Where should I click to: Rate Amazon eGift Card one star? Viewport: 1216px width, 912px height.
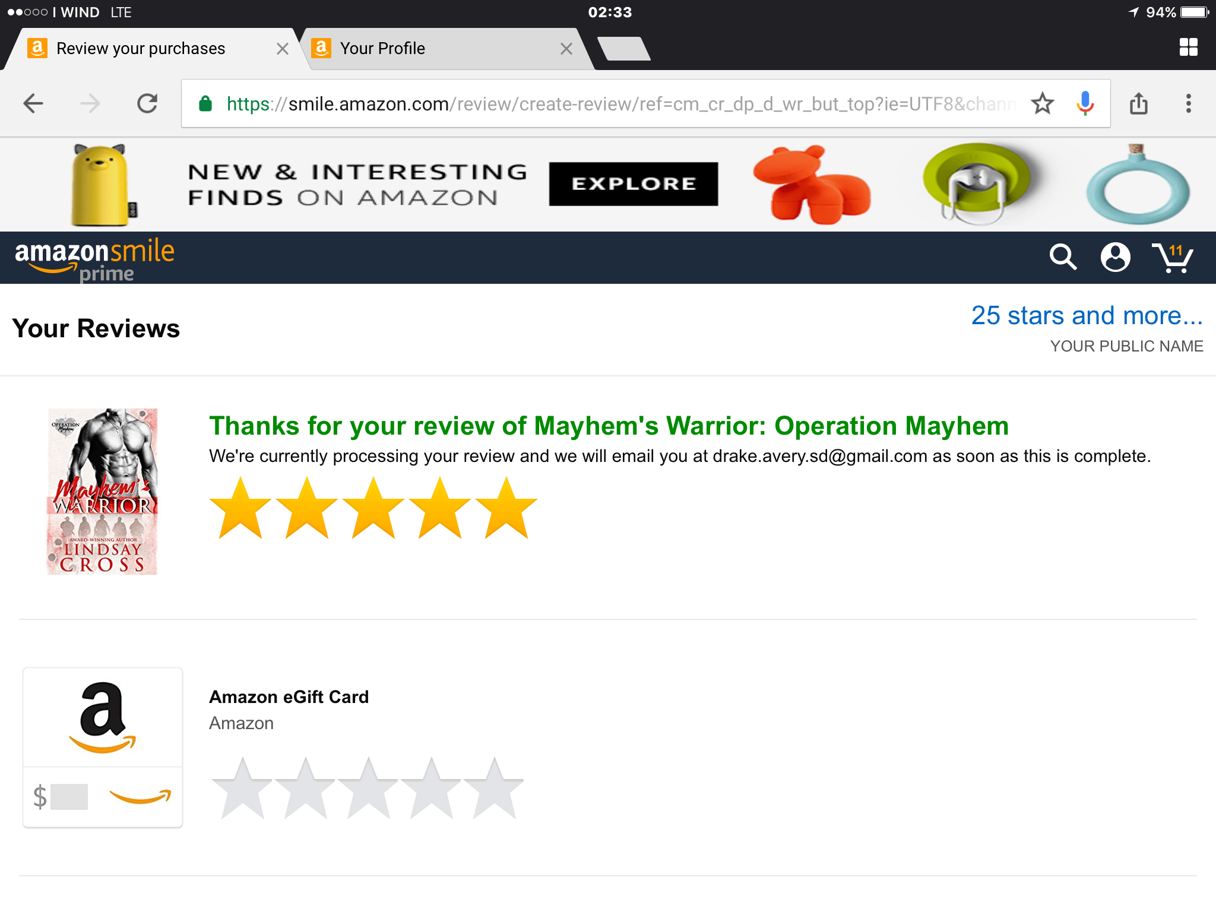click(242, 788)
